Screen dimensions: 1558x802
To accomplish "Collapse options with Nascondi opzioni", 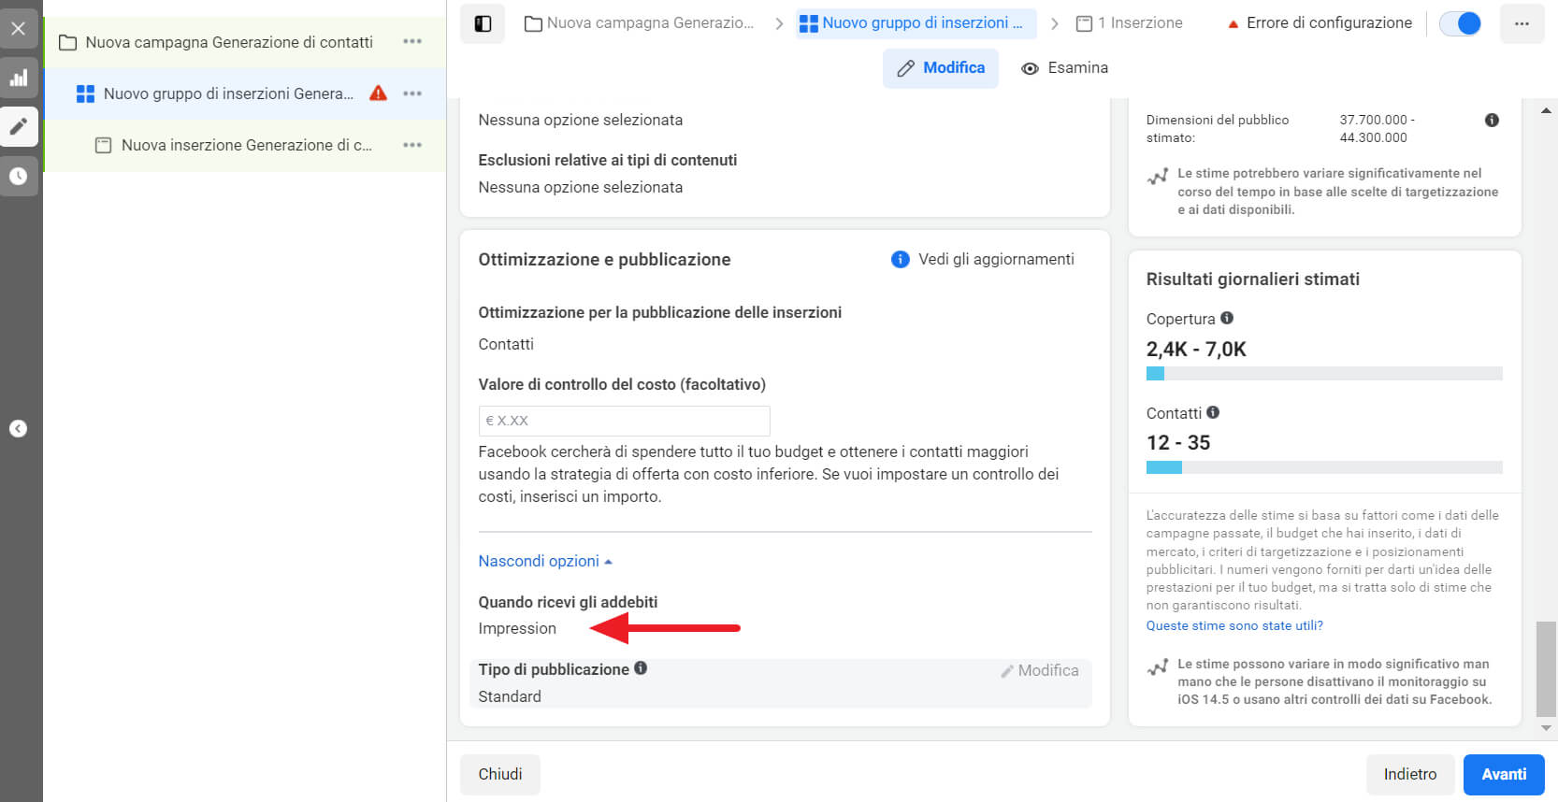I will pos(545,561).
